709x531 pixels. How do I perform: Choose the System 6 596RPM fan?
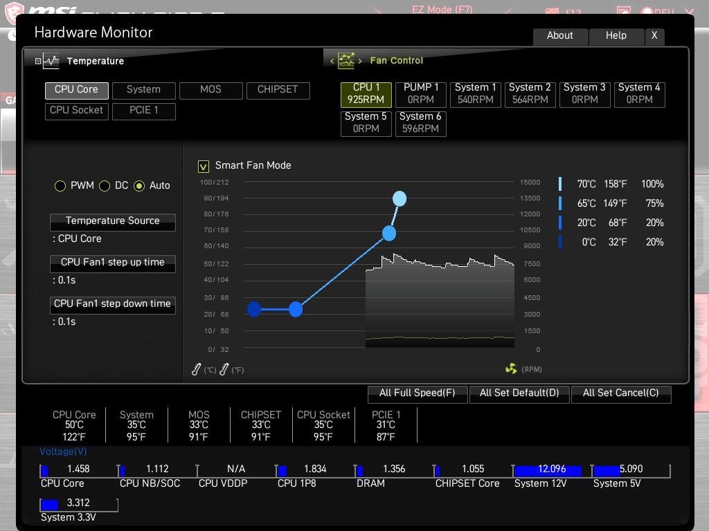coord(421,123)
